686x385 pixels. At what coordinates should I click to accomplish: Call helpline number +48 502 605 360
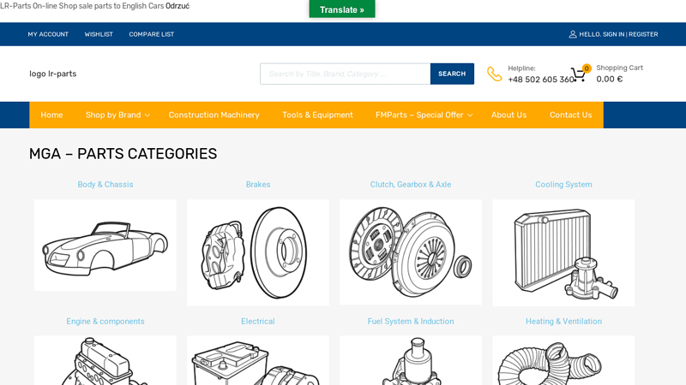click(541, 80)
